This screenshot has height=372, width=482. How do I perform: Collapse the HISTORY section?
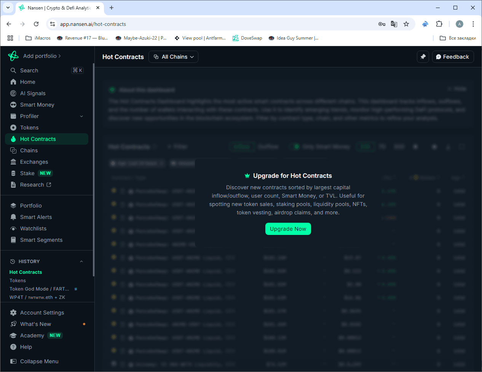(81, 262)
